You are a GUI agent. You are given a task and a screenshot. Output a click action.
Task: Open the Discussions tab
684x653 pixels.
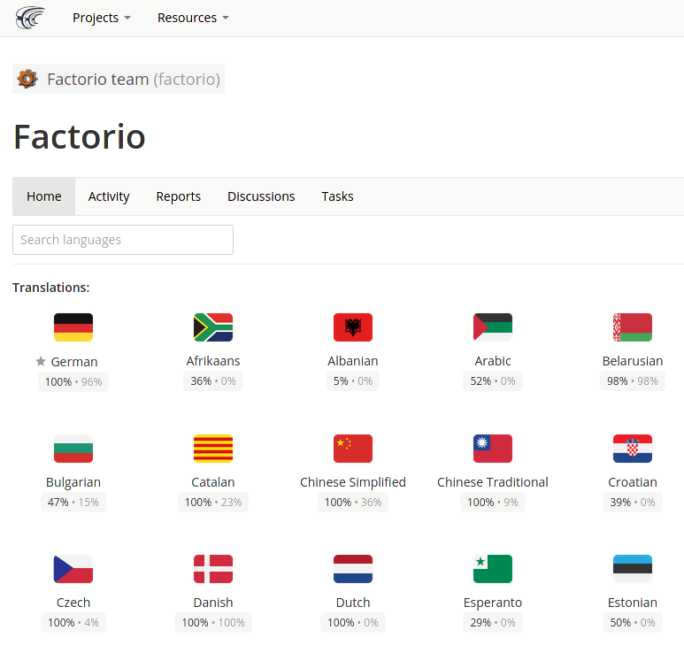tap(261, 196)
